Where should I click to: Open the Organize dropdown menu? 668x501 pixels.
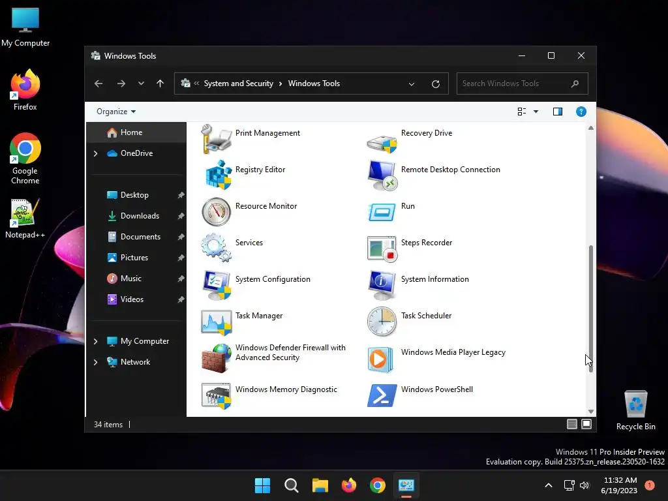116,112
